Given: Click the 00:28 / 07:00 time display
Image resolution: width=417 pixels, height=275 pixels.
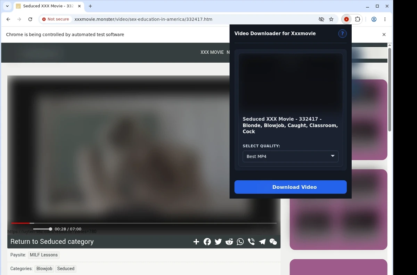Looking at the screenshot, I should tap(68, 229).
